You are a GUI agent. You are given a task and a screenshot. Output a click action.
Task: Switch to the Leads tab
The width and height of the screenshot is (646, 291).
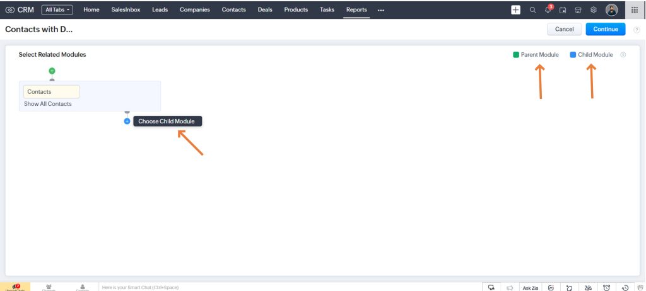[x=160, y=10]
